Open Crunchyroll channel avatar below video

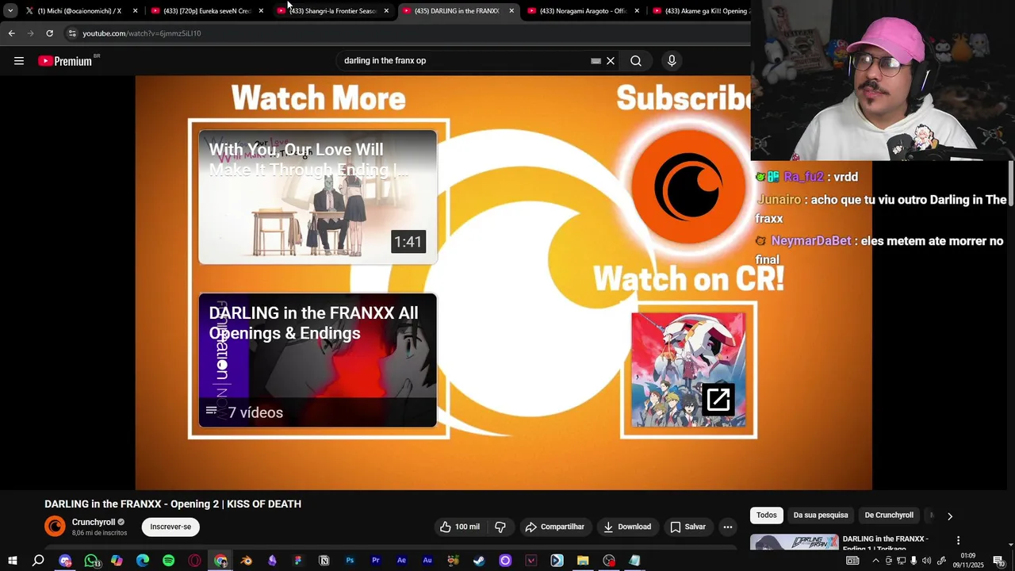pyautogui.click(x=55, y=526)
